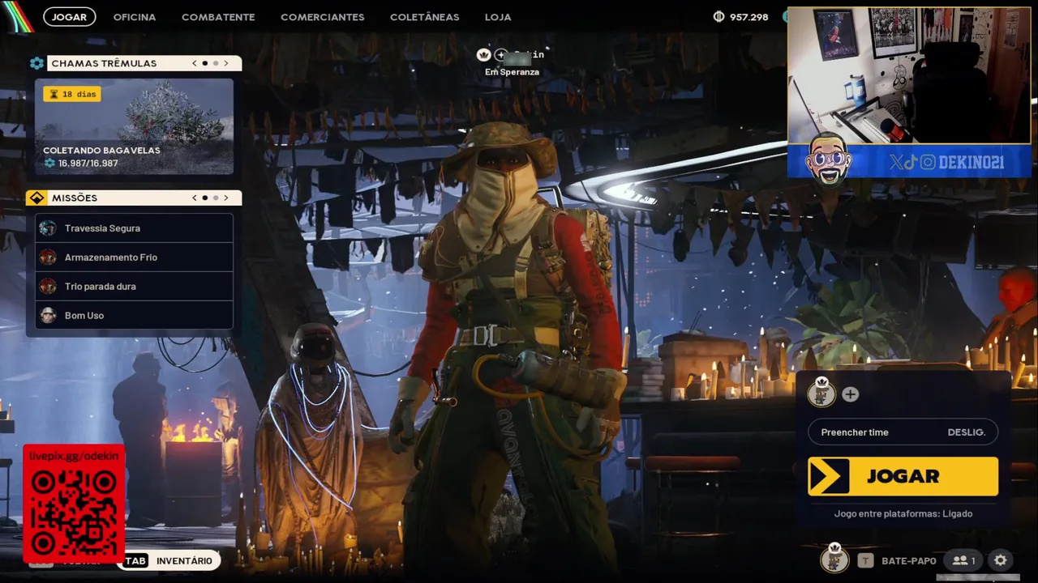Viewport: 1038px width, 583px height.
Task: Open settings gear at bottom right
Action: [1001, 560]
